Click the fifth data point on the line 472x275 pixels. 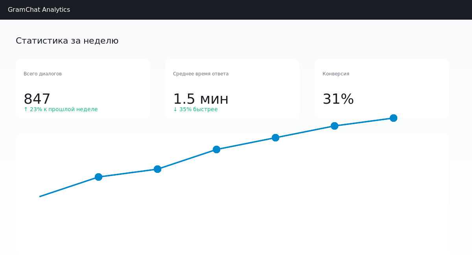[x=334, y=126]
